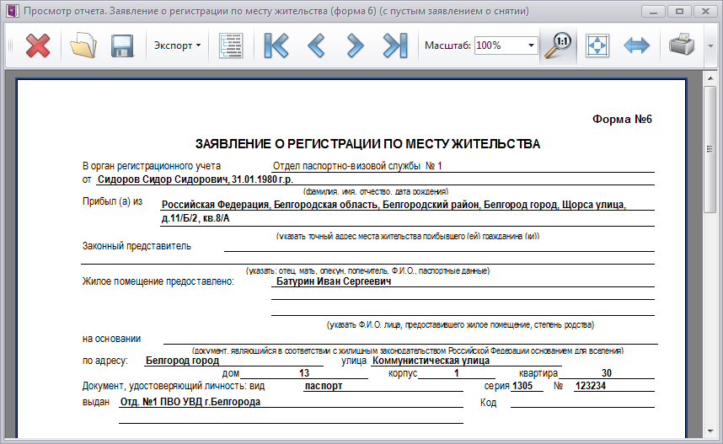Viewport: 723px width, 444px height.
Task: Fit page width with double arrow icon
Action: click(x=636, y=45)
